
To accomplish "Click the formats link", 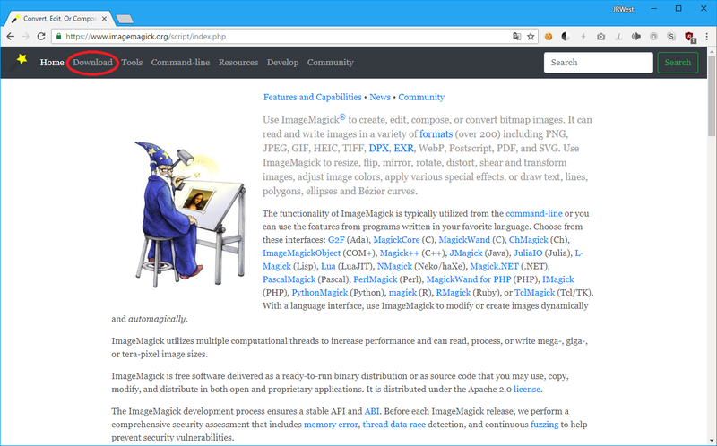I will [436, 134].
